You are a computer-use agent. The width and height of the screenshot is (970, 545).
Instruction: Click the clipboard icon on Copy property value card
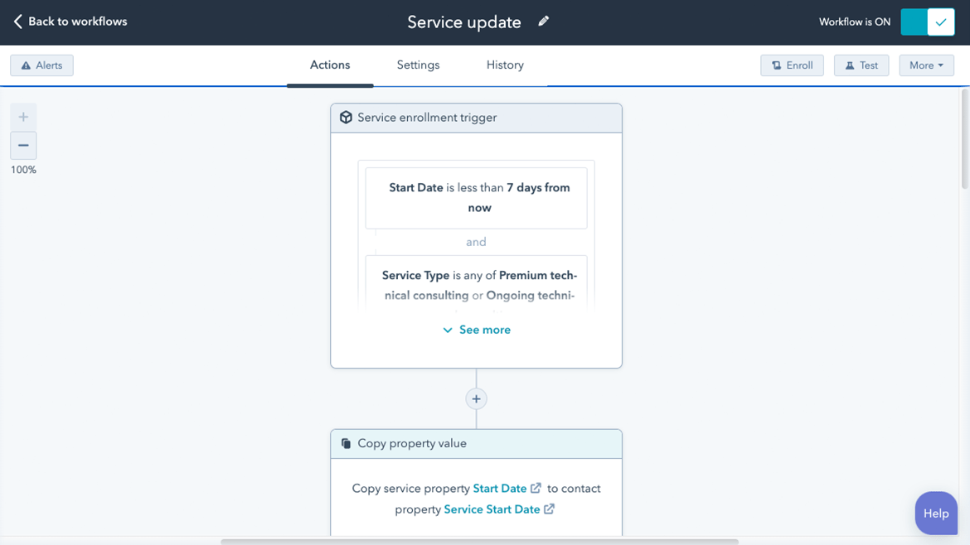pos(346,443)
